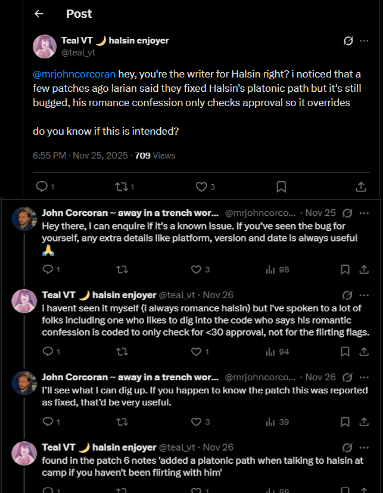Repost the main post by Teal VT
383x493 pixels.
pos(121,187)
